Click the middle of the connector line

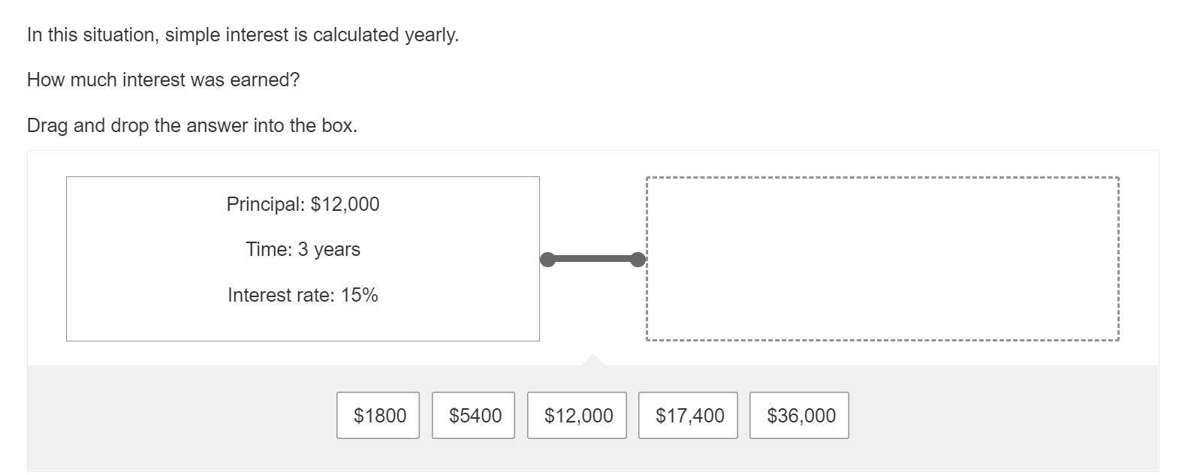click(x=592, y=260)
